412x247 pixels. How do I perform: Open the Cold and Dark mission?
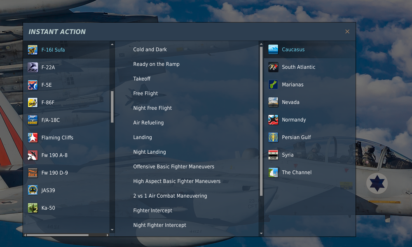tap(150, 49)
